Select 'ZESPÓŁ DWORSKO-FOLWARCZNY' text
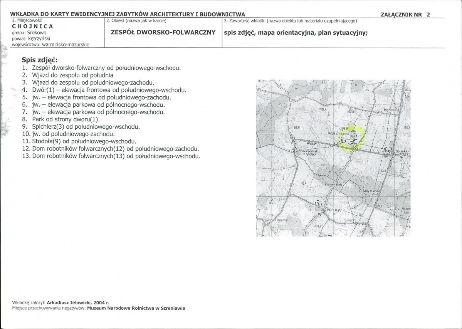 coord(163,32)
